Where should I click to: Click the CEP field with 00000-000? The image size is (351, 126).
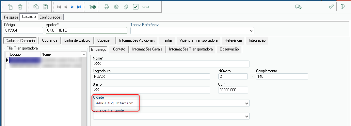[x=233, y=90]
